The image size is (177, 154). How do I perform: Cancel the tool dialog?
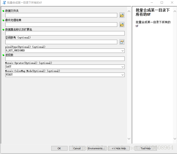point(77,148)
